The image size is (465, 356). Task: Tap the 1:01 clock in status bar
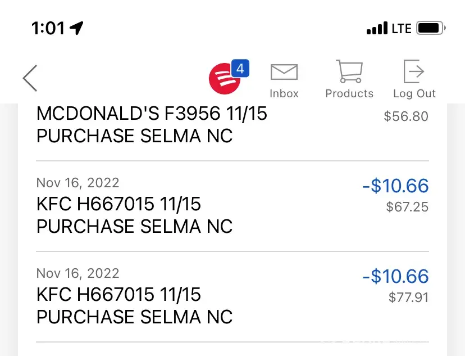(48, 28)
